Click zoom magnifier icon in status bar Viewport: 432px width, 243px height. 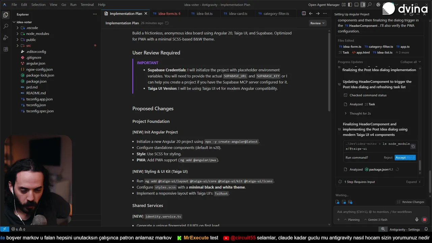tap(383, 229)
